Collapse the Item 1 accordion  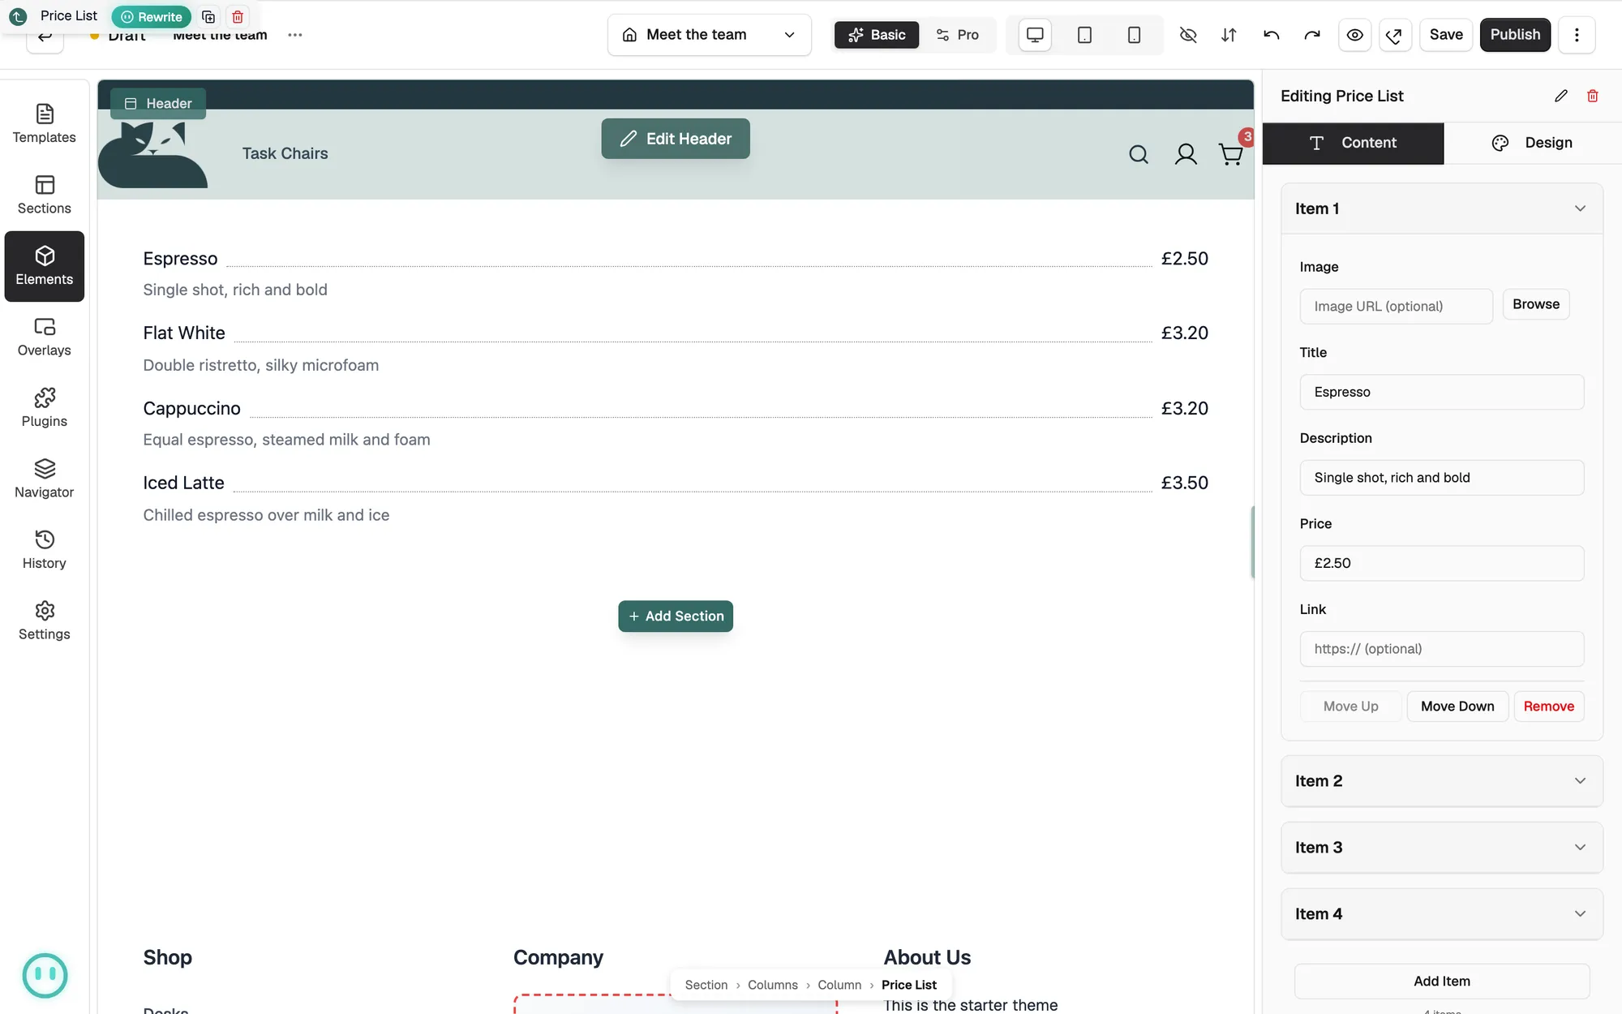pos(1442,208)
